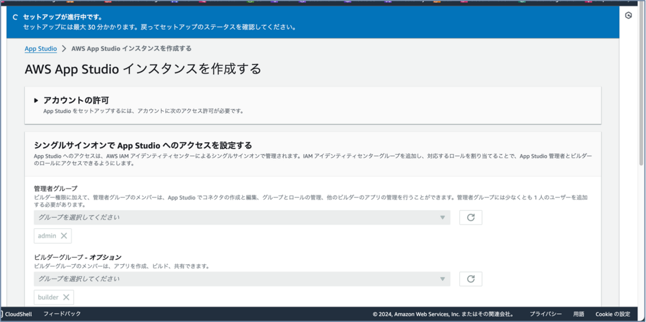The height and width of the screenshot is (322, 646).
Task: Click the page title AWS App Studio インスタンスを作成する
Action: pyautogui.click(x=143, y=69)
